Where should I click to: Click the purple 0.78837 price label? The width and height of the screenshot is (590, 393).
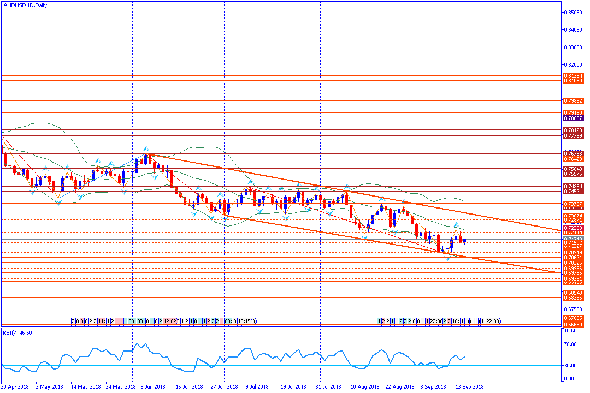(573, 118)
